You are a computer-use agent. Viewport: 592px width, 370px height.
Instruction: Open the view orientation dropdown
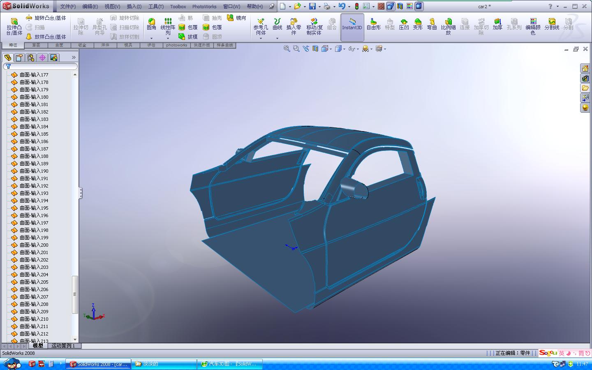point(331,49)
